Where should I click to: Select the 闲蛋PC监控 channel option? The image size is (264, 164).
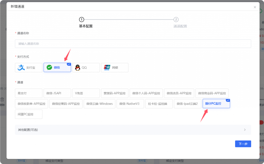tap(29, 114)
